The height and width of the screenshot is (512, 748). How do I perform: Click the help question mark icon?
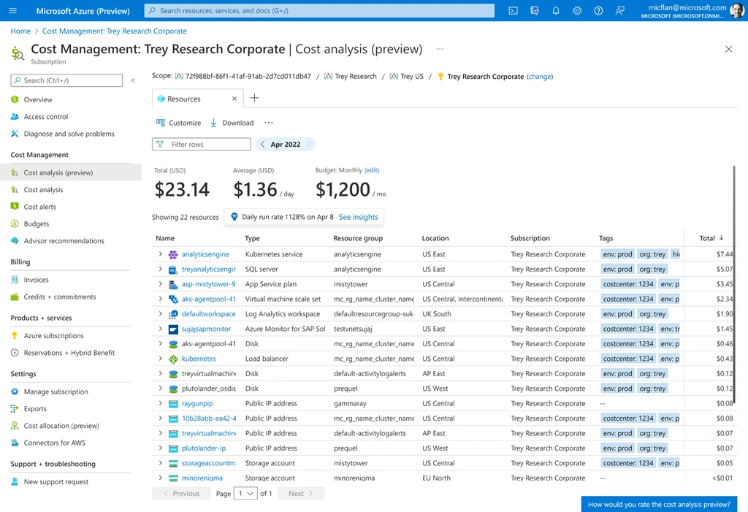598,11
